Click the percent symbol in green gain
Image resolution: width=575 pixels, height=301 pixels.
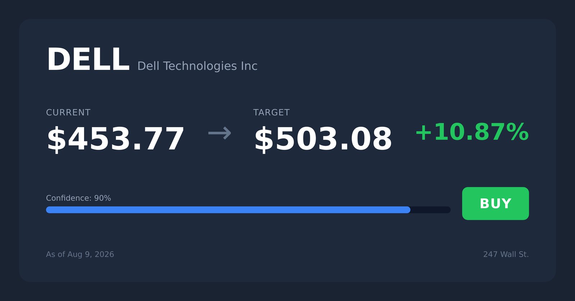click(x=517, y=132)
